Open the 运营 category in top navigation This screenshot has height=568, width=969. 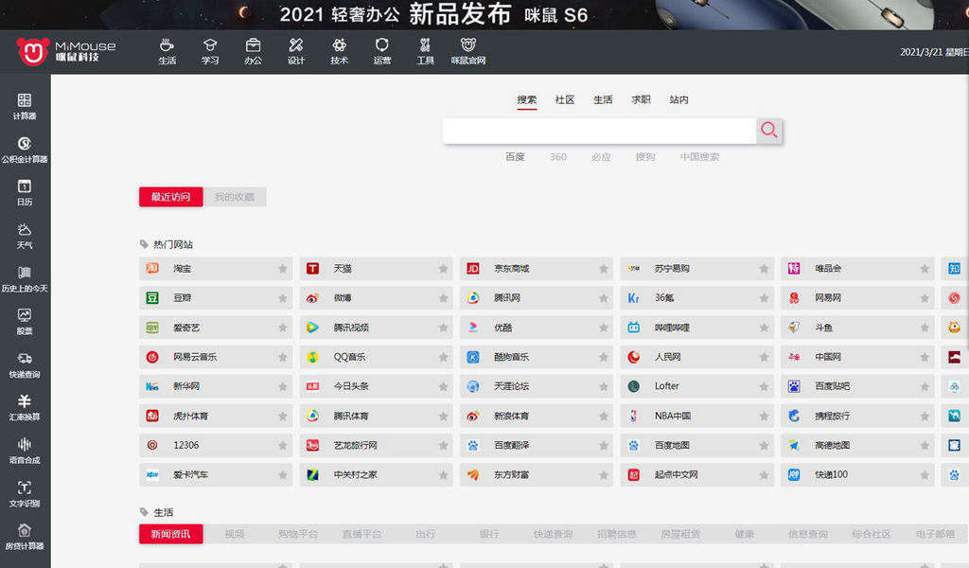[x=382, y=51]
